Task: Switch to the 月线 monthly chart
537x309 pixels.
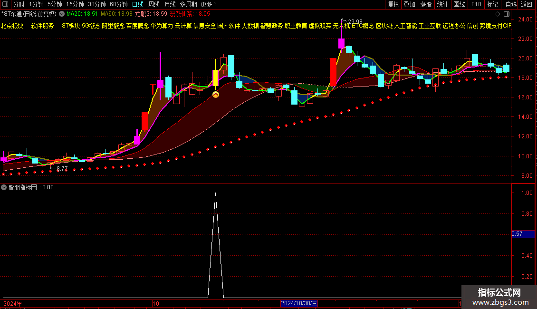Action: coord(170,4)
